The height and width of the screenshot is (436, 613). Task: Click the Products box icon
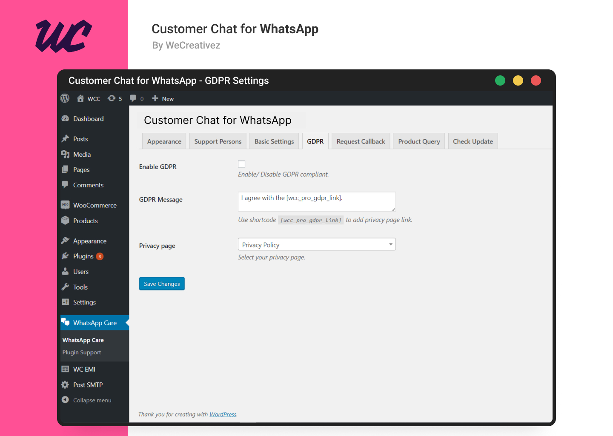[x=65, y=221]
